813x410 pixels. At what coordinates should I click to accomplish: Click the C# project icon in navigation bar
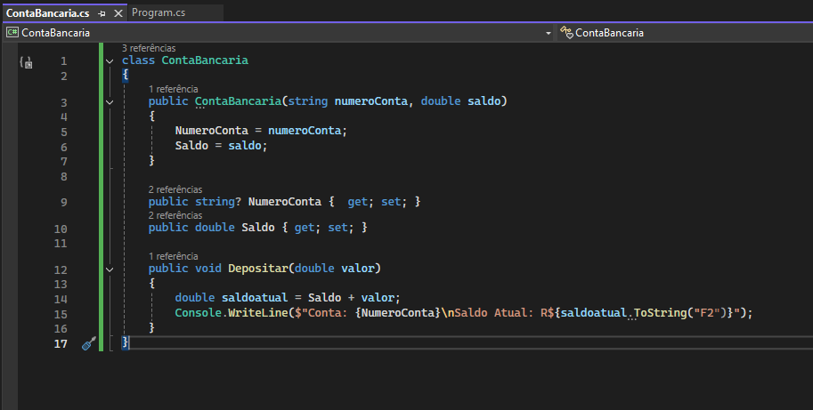(12, 33)
